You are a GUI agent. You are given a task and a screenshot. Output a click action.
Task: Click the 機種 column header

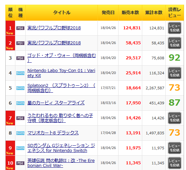[20, 13]
